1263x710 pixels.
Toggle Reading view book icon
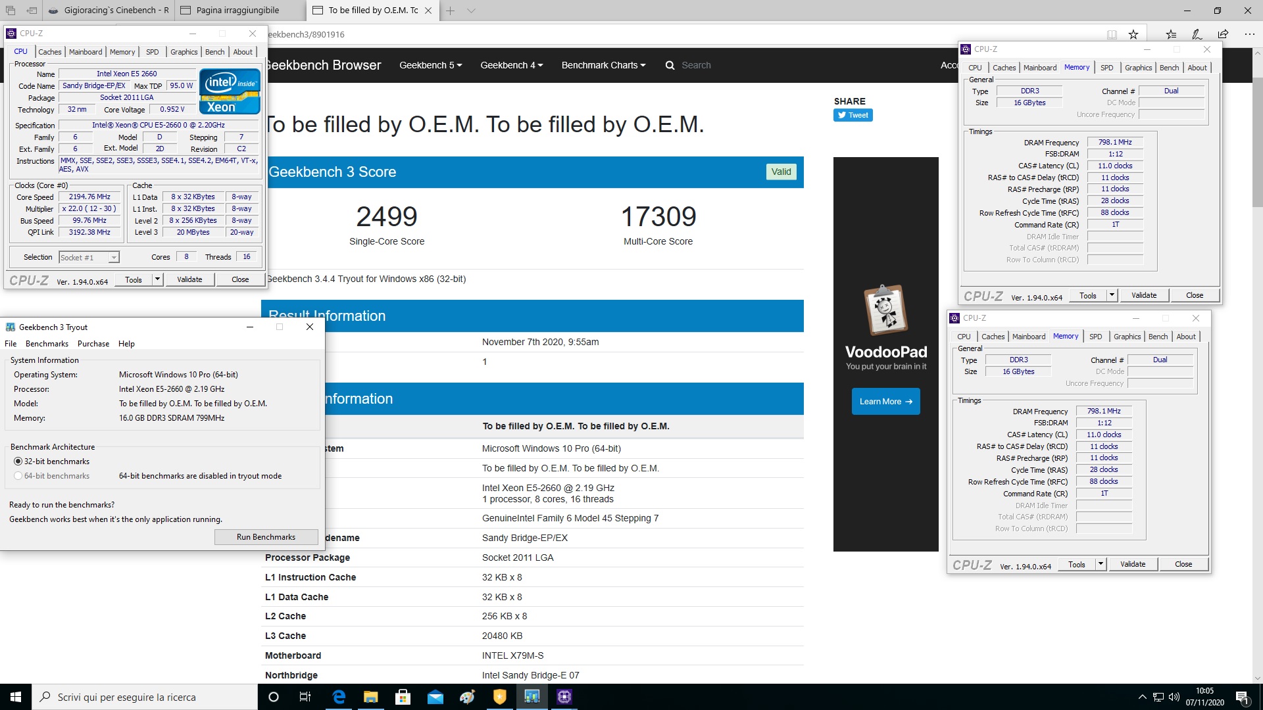(1112, 34)
